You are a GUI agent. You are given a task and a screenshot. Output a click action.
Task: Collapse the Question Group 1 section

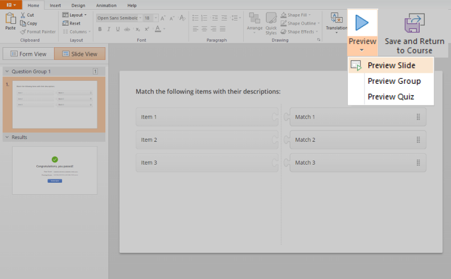pos(7,72)
